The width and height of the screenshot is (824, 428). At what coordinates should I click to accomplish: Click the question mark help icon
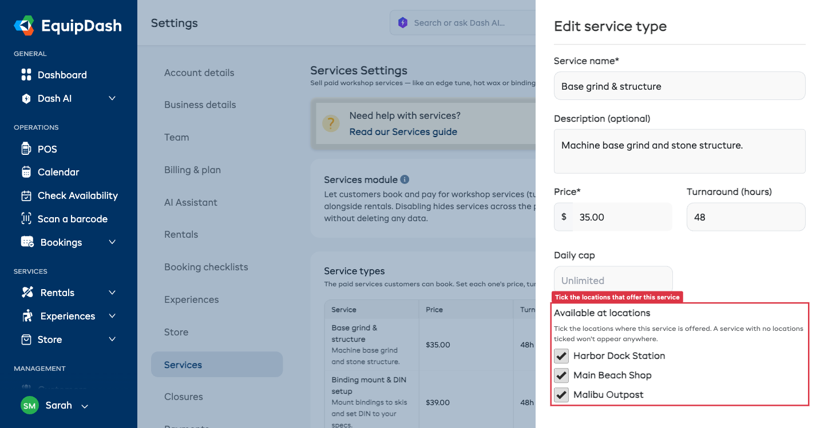331,123
